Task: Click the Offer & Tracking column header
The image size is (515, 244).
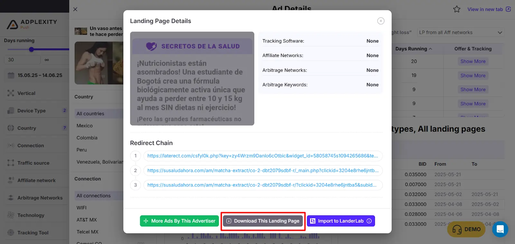Action: pos(473,49)
